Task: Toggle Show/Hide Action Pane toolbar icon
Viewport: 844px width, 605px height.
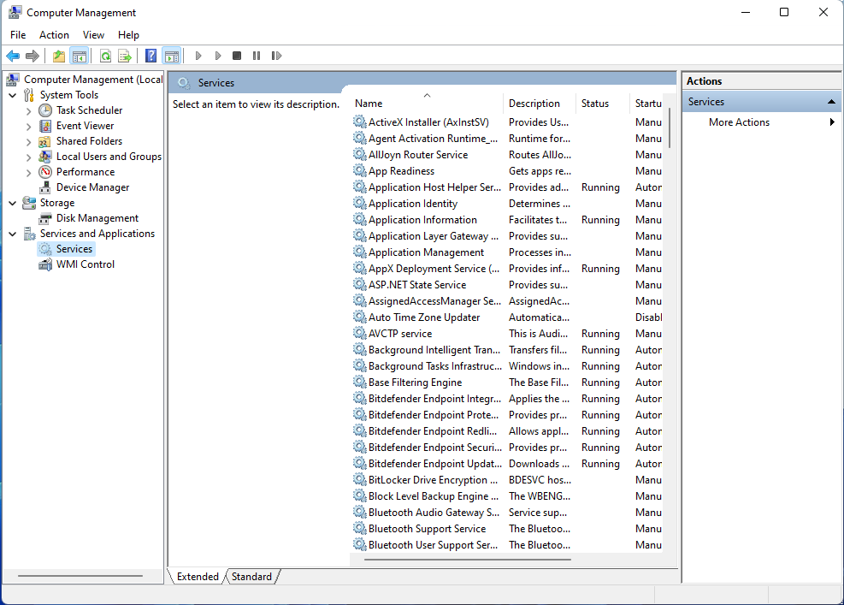Action: tap(172, 56)
